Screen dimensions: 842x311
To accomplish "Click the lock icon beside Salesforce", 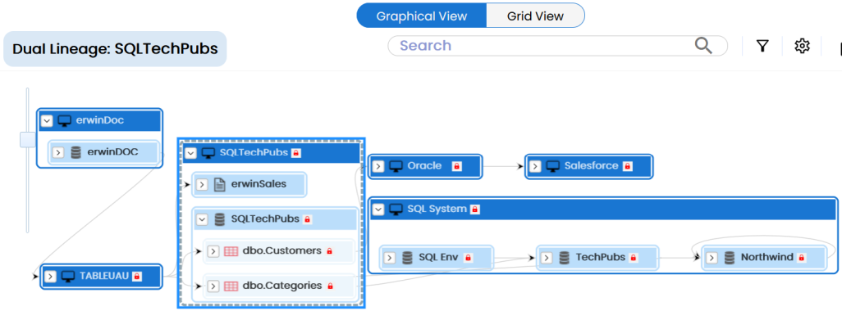I will click(x=627, y=166).
